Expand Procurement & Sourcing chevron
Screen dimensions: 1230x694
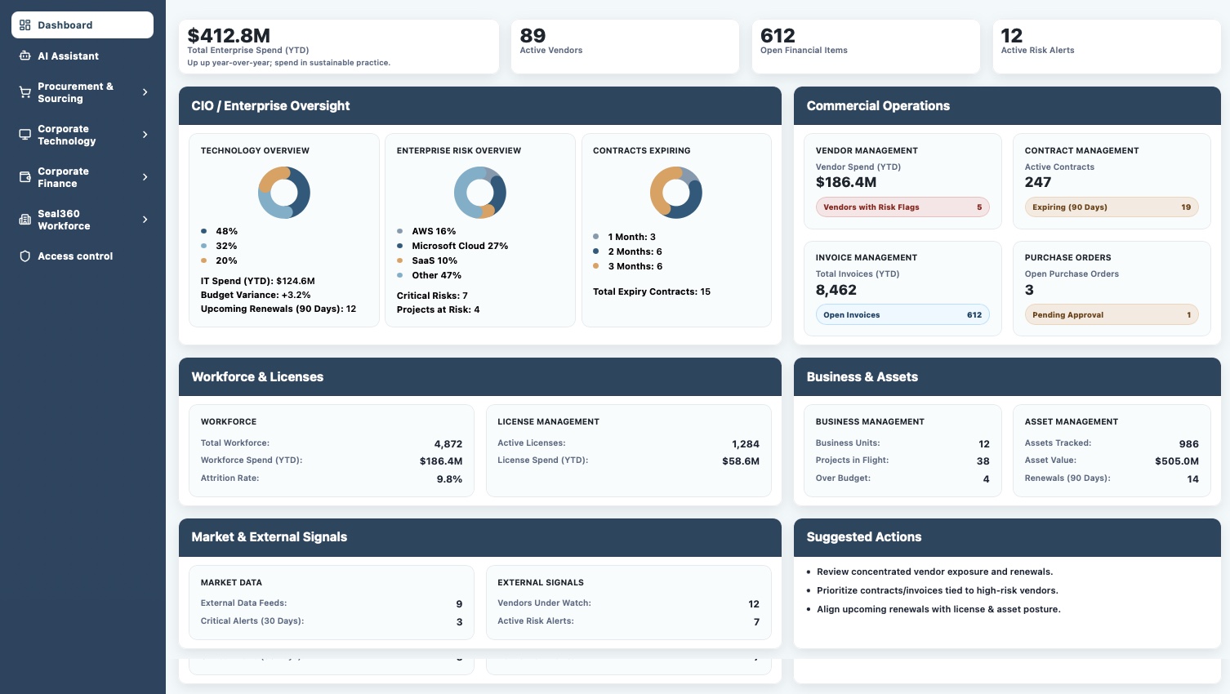pos(145,92)
